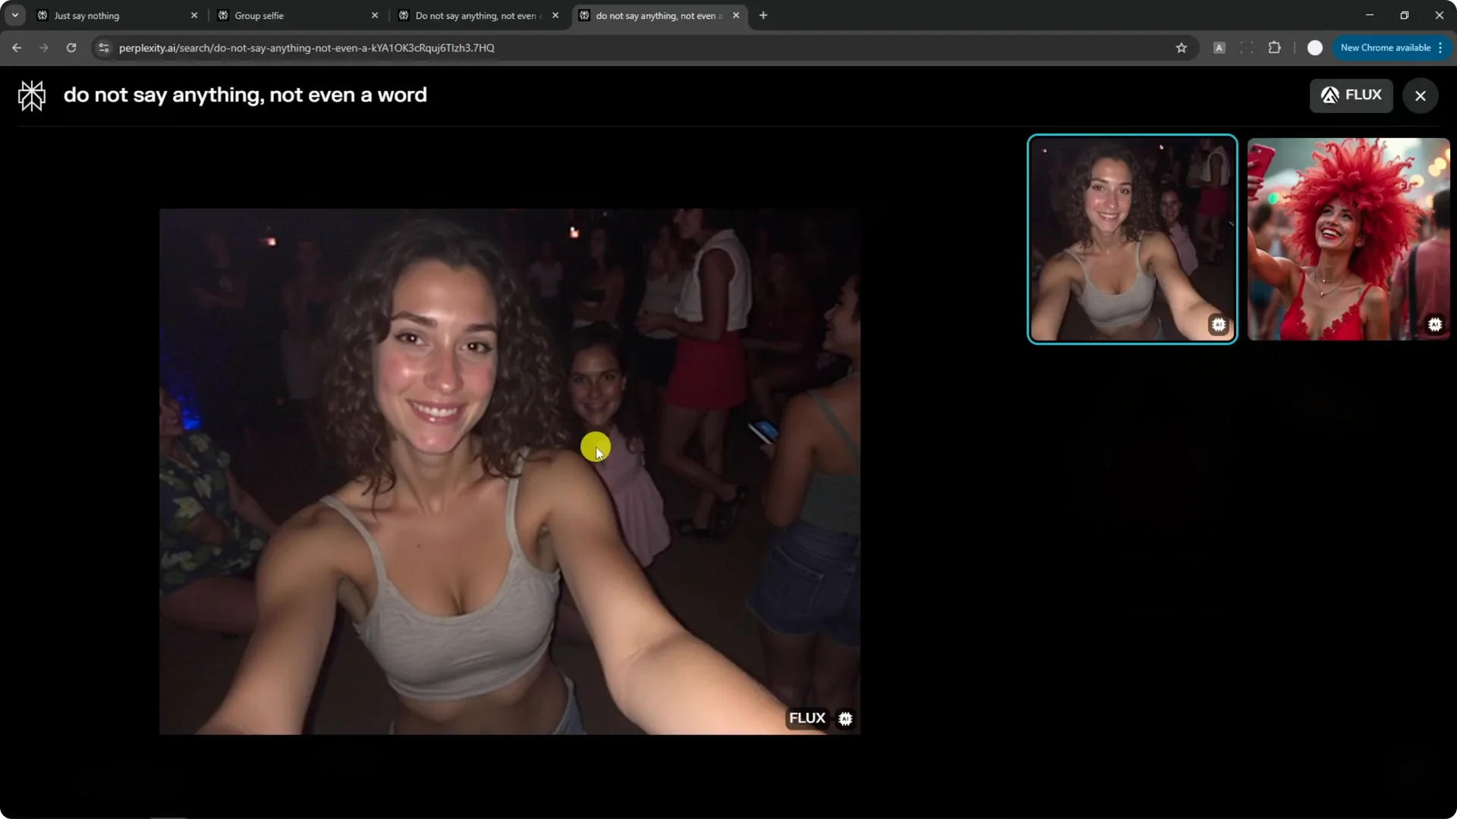The height and width of the screenshot is (819, 1457).
Task: Open the Chrome extensions puzzle icon
Action: point(1275,47)
